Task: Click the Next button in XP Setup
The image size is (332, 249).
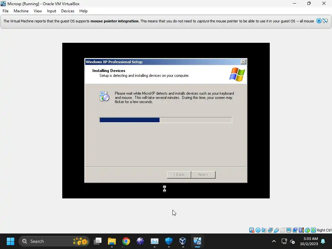Action: [203, 175]
